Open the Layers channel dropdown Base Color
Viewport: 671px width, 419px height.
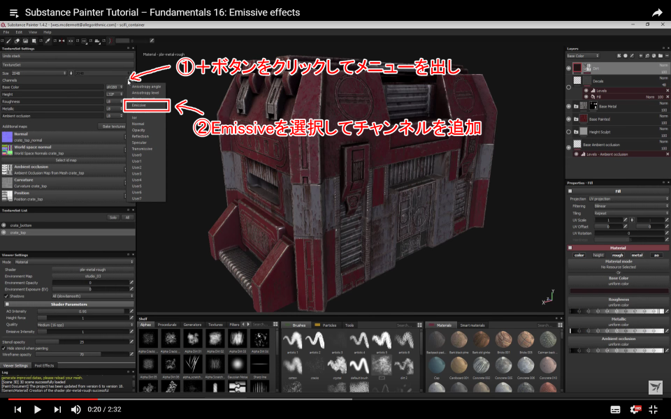pyautogui.click(x=582, y=56)
